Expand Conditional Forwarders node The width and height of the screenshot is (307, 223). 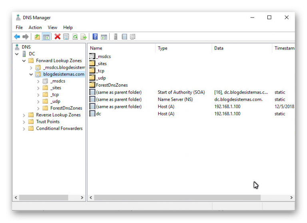pos(24,129)
